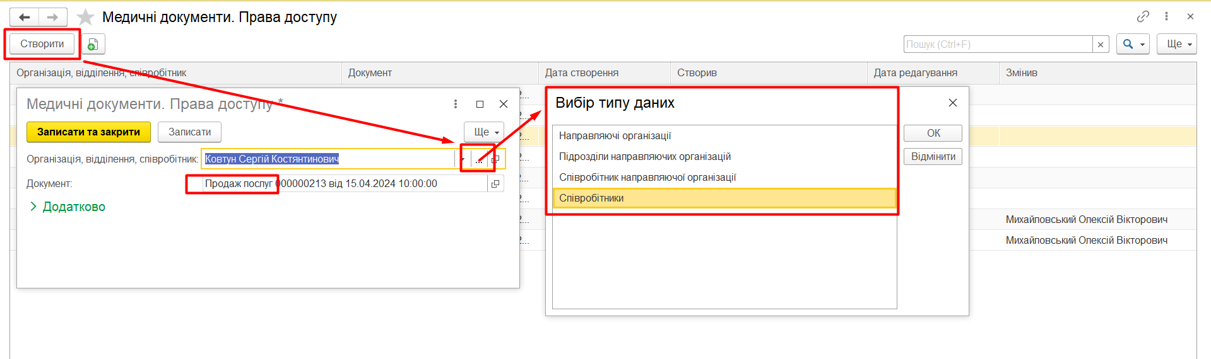Image resolution: width=1211 pixels, height=359 pixels.
Task: Click Записати та закрити button
Action: click(x=88, y=132)
